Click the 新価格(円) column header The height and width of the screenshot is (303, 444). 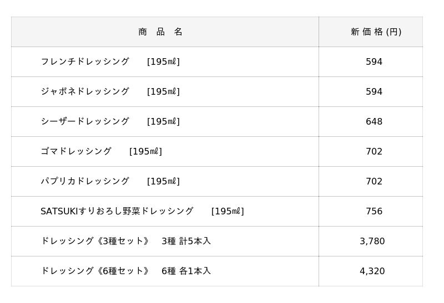click(376, 32)
